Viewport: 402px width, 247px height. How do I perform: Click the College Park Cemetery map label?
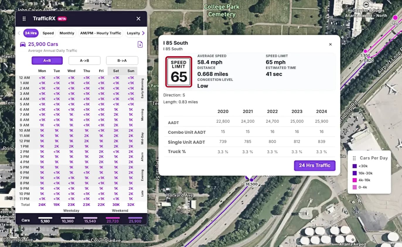click(x=222, y=11)
